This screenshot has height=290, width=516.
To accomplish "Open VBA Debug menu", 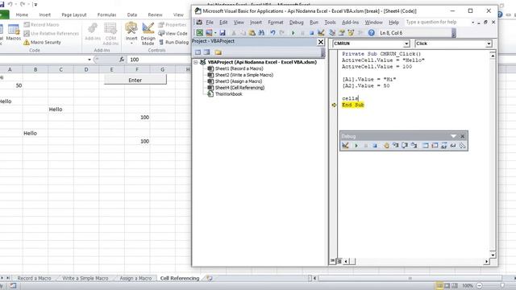I will (x=296, y=23).
